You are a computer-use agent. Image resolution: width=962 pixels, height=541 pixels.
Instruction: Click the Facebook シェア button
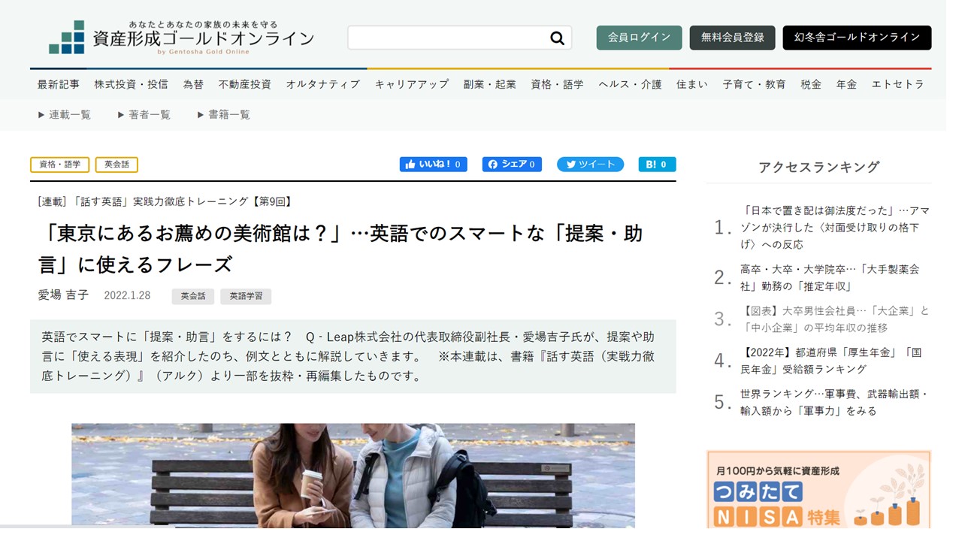[x=512, y=165]
